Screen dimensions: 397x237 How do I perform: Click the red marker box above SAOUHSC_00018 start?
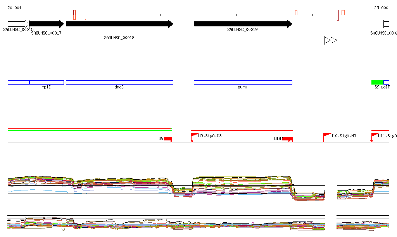tap(75, 15)
